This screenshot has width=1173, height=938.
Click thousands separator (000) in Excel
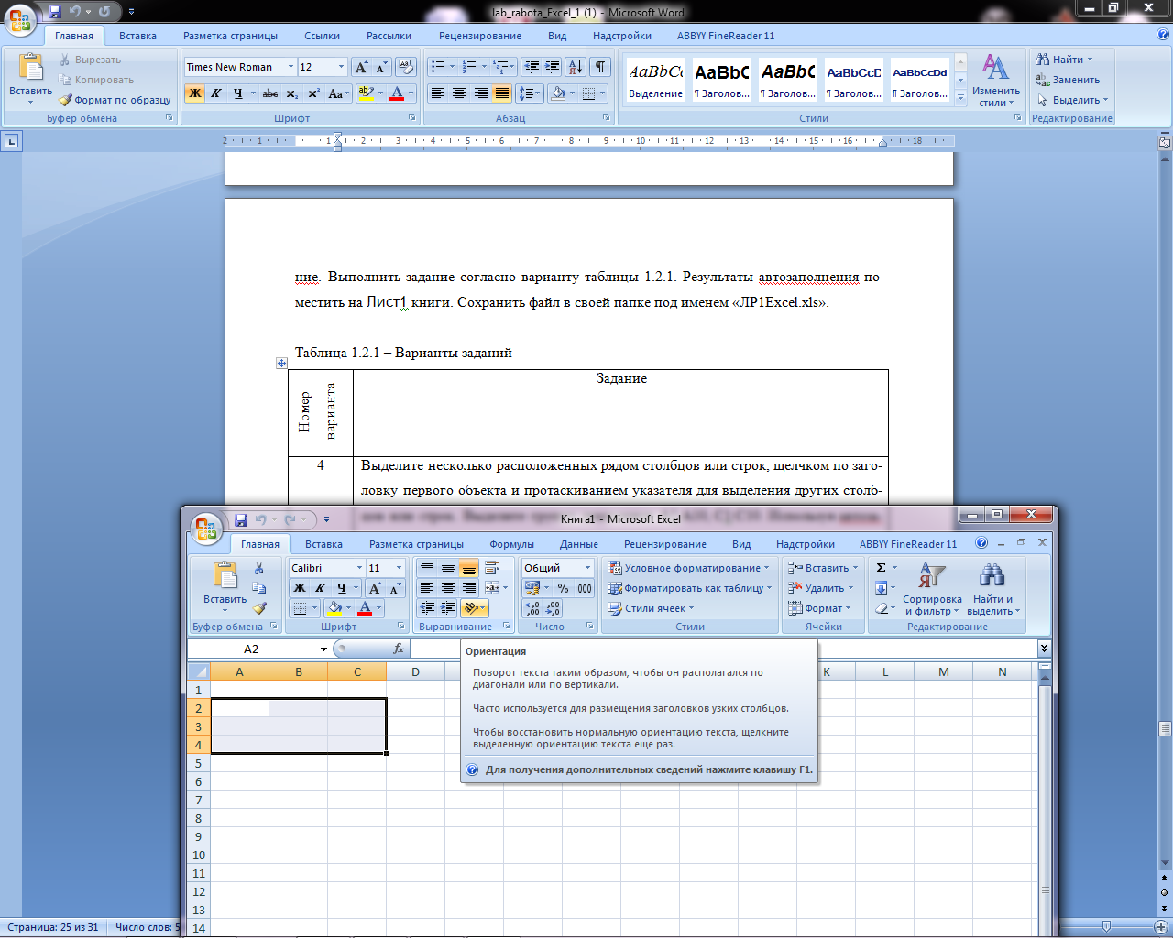click(585, 588)
